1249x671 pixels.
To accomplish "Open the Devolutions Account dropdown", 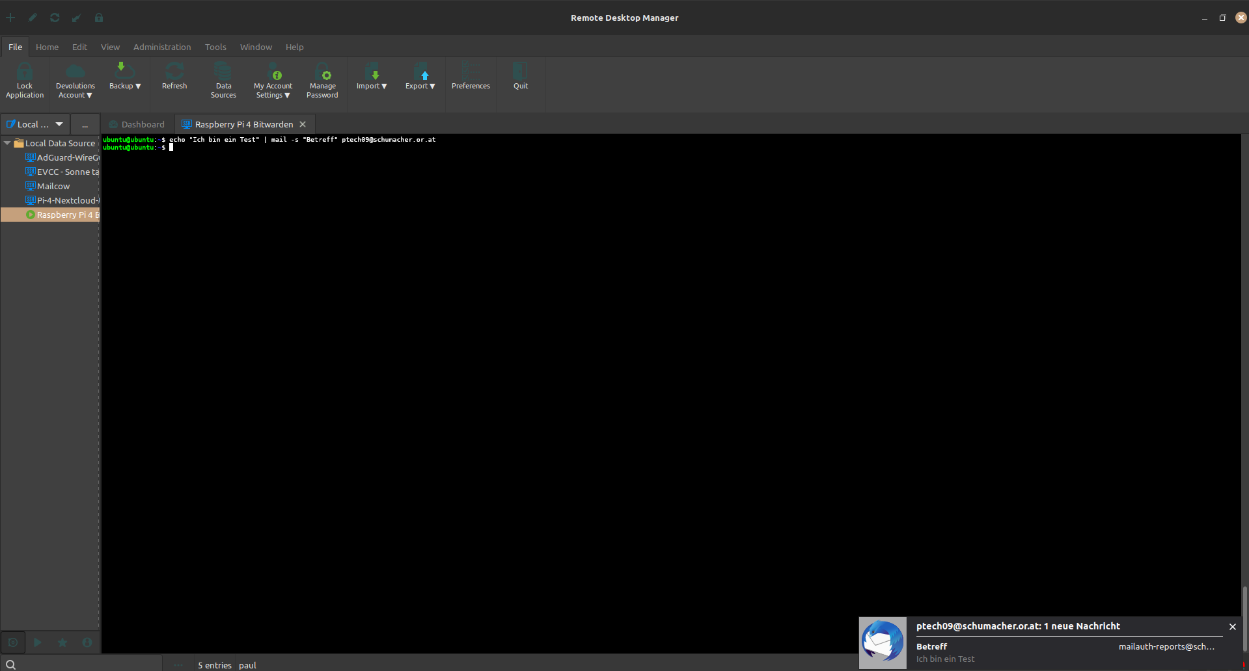I will pos(75,90).
